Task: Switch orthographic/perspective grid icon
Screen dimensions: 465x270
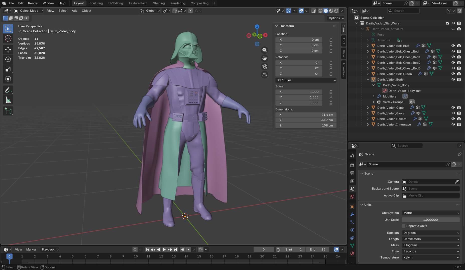Action: [265, 74]
